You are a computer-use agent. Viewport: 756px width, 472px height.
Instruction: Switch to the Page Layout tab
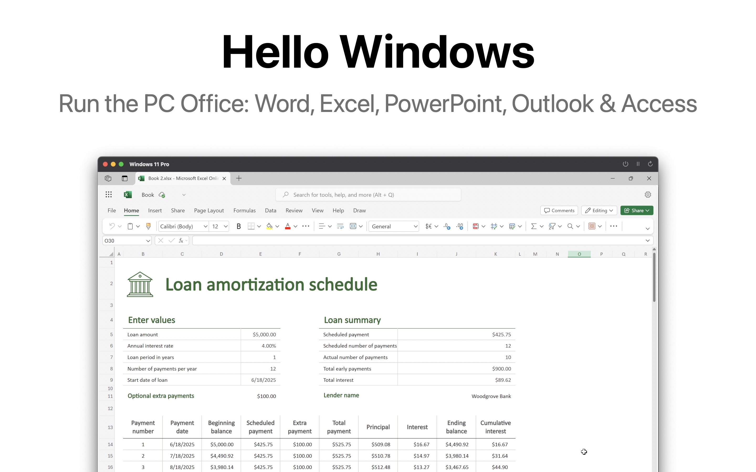(209, 210)
